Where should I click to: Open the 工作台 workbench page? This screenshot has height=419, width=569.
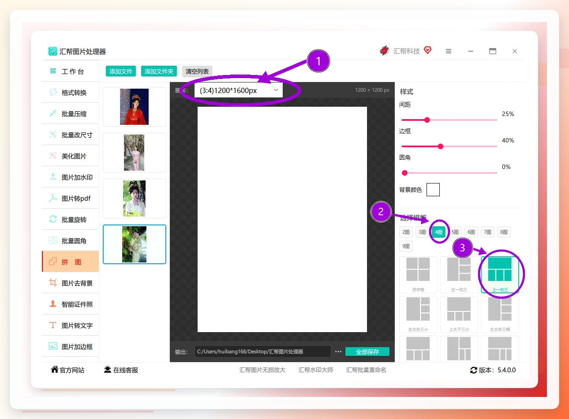(70, 71)
